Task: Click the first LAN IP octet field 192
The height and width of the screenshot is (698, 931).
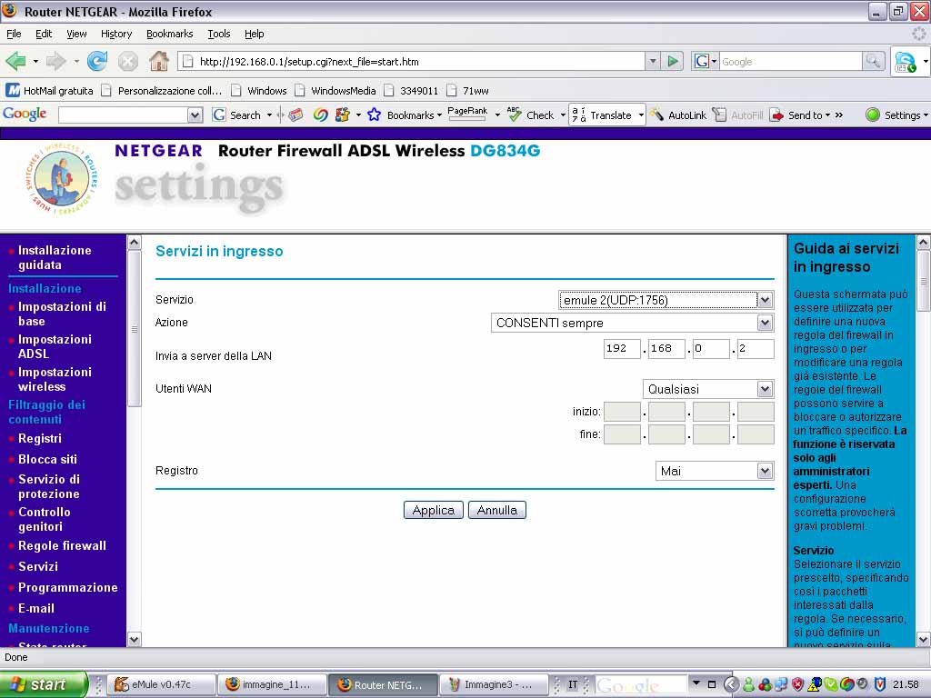Action: click(622, 348)
